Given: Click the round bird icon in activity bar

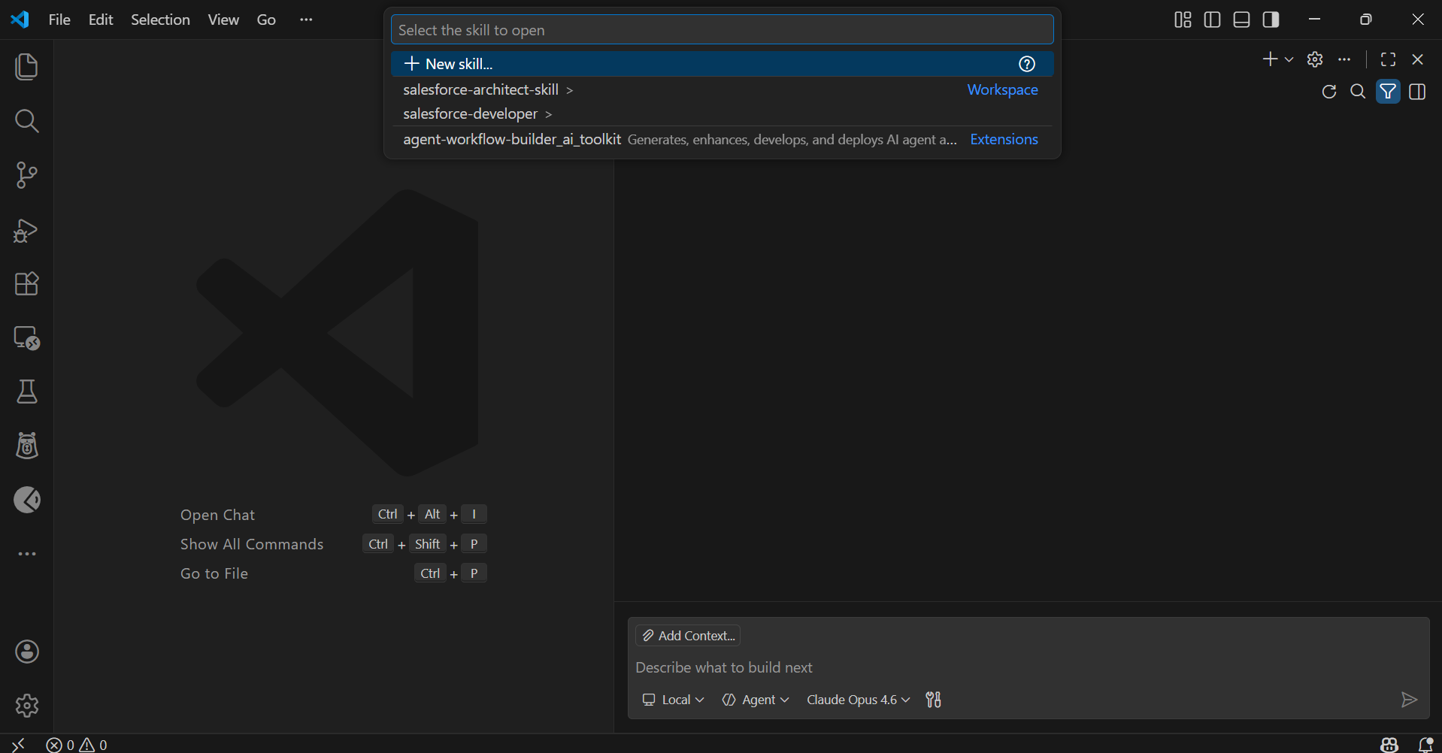Looking at the screenshot, I should tap(26, 500).
